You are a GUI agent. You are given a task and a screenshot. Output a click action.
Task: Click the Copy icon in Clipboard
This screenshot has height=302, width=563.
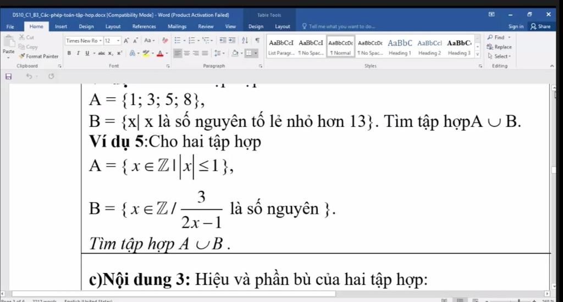point(22,47)
